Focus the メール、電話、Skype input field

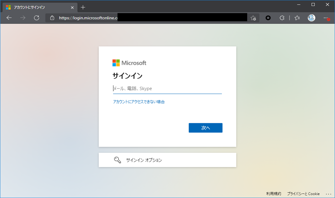[x=167, y=89]
